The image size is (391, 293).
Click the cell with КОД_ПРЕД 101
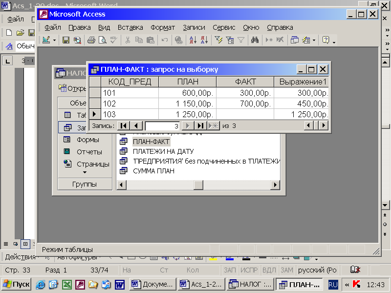click(x=130, y=93)
